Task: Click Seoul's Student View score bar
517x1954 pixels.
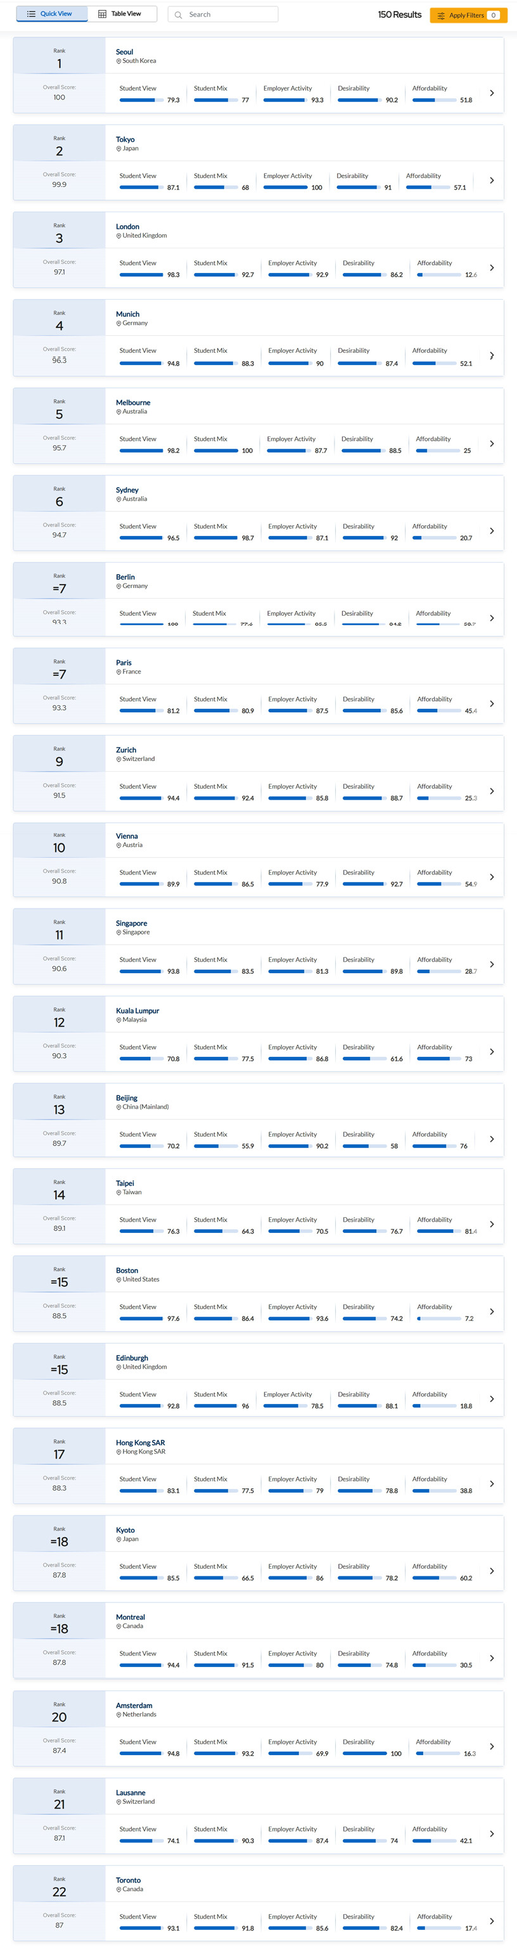Action: pos(140,100)
